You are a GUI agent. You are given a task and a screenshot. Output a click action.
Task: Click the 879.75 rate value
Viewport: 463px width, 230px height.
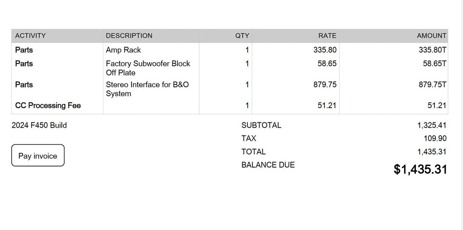(324, 85)
